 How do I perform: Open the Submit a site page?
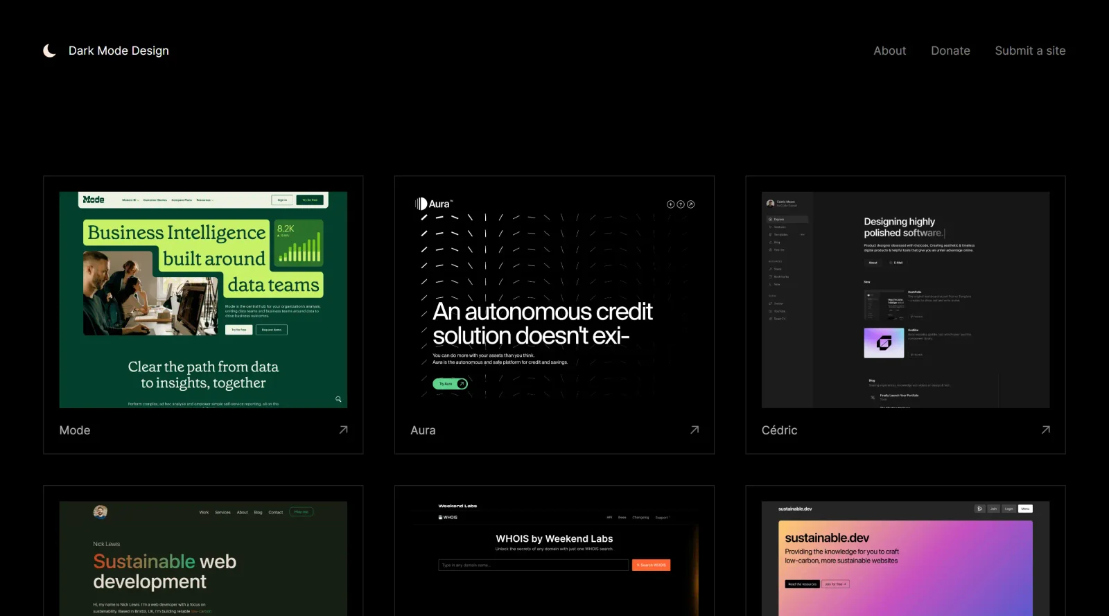[1030, 51]
